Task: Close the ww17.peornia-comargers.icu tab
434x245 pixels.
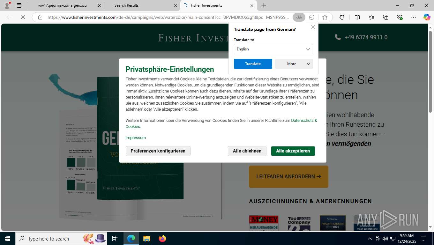Action: [x=100, y=5]
